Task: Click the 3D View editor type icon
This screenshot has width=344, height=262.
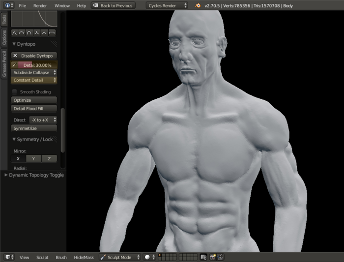Action: 8,257
